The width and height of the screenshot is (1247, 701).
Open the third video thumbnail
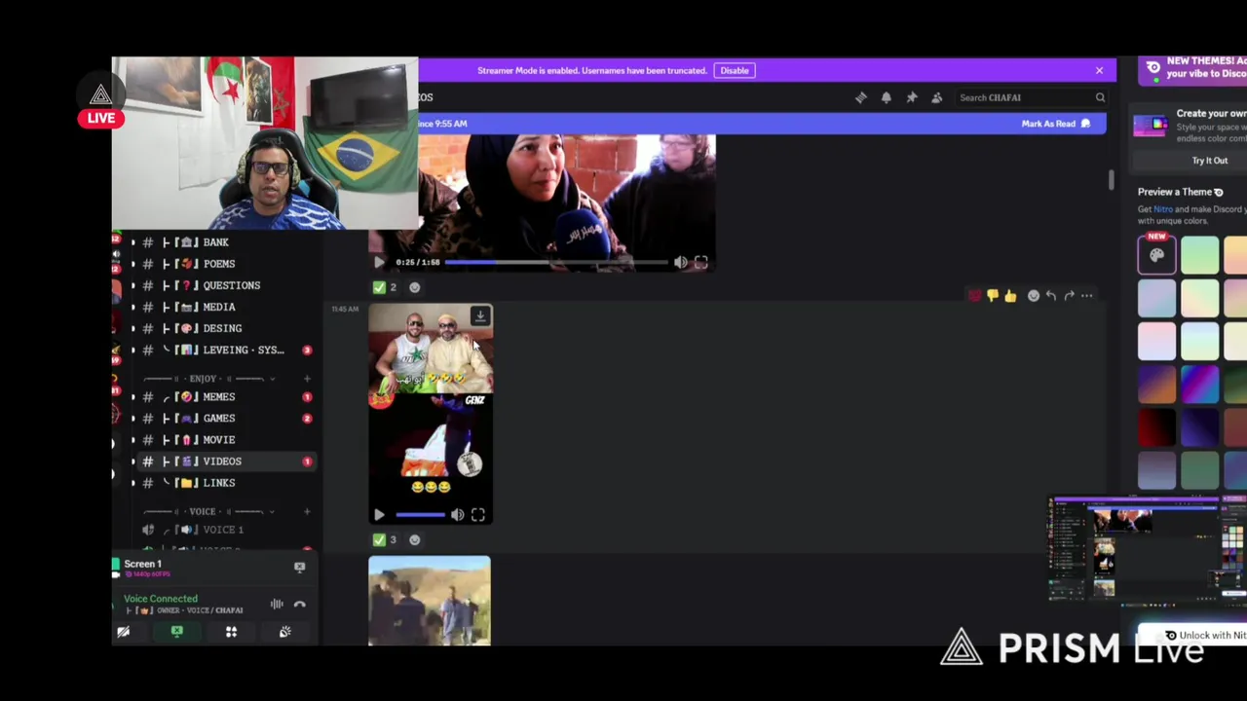click(430, 601)
